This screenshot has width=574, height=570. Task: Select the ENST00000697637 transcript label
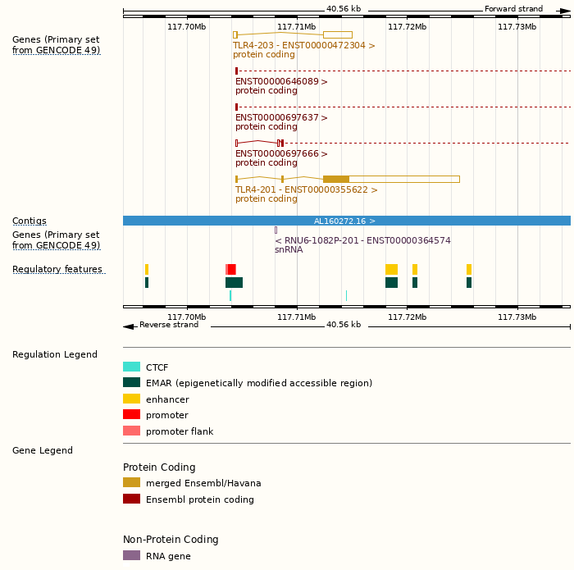click(x=281, y=118)
